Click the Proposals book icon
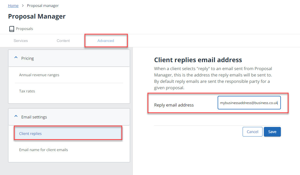Viewport: 300px width, 175px height. click(x=11, y=29)
